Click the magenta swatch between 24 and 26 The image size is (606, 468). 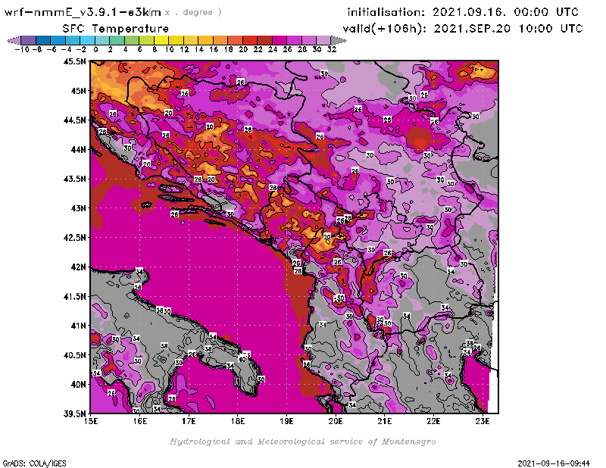coord(280,40)
